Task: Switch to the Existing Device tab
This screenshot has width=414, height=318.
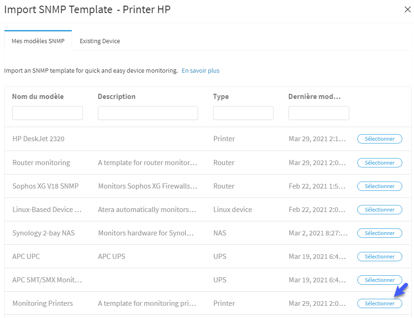Action: coord(100,41)
